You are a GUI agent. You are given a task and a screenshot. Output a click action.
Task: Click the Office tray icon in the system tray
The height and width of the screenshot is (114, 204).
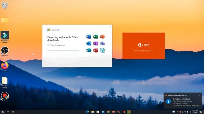coord(180,112)
